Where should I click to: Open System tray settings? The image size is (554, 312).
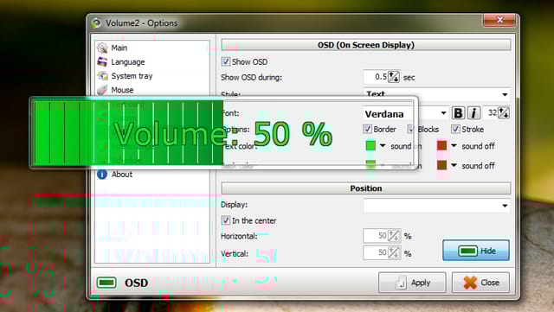[x=131, y=76]
